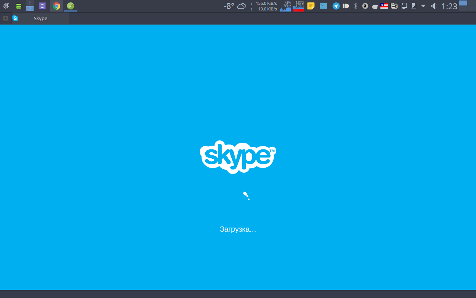This screenshot has width=476, height=298.
Task: Open the CPU load graph widget
Action: coord(286,6)
